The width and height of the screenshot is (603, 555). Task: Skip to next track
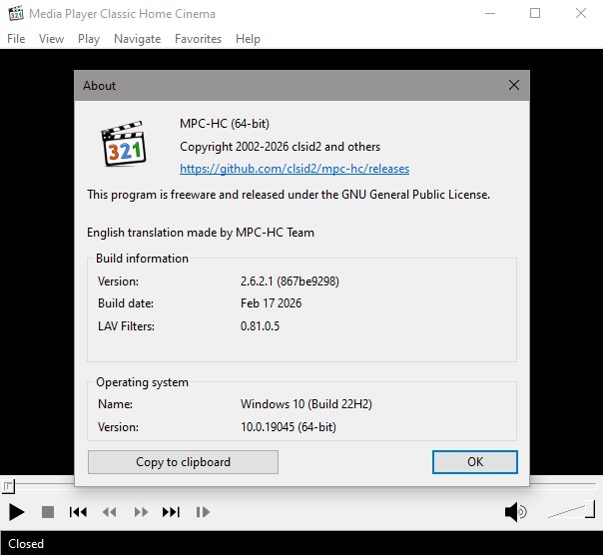[171, 512]
